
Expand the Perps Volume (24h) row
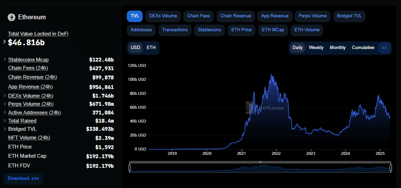pos(5,104)
